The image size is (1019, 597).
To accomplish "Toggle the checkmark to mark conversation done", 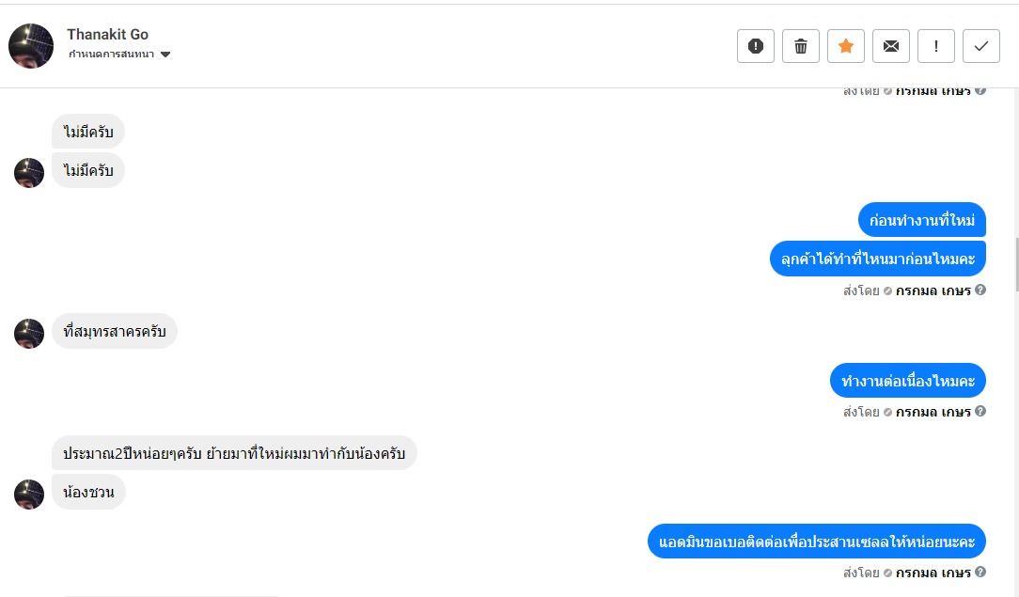I will (x=981, y=46).
